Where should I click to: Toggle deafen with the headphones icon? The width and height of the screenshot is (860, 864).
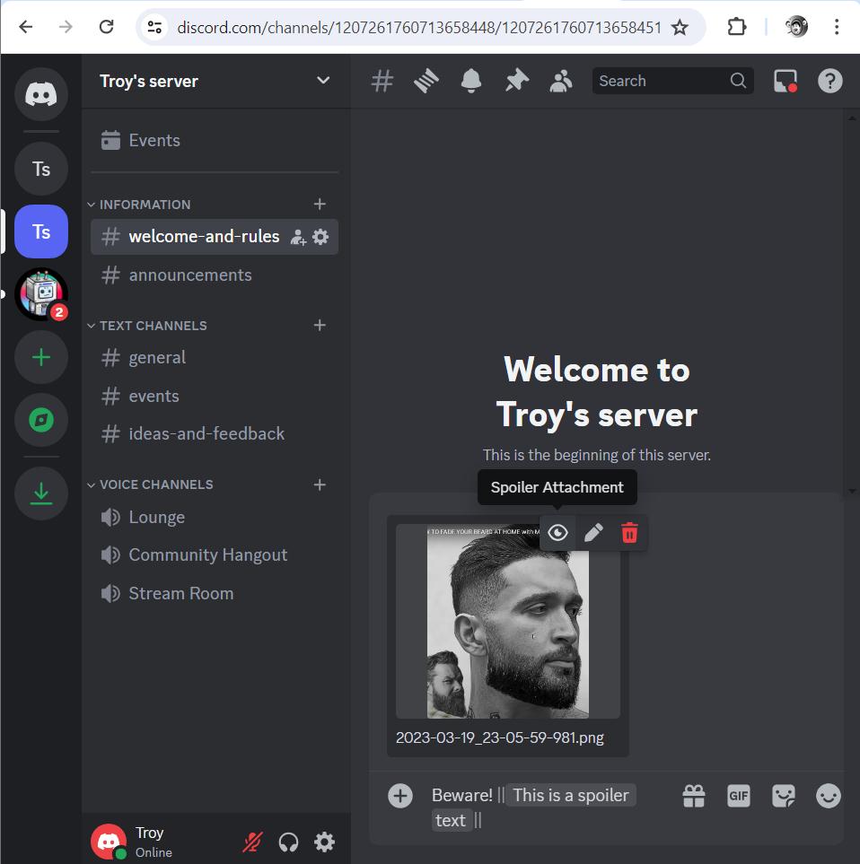(x=288, y=842)
